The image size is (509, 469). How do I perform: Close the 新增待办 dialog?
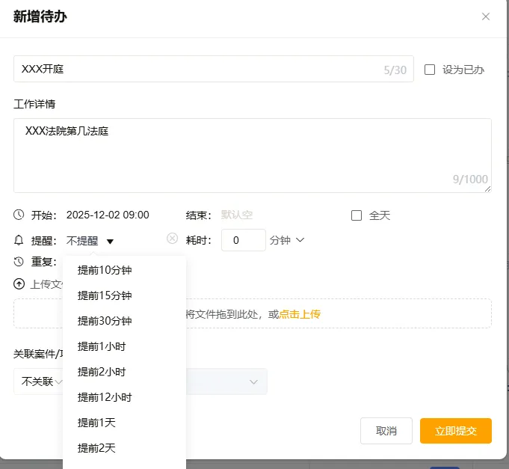[x=486, y=16]
